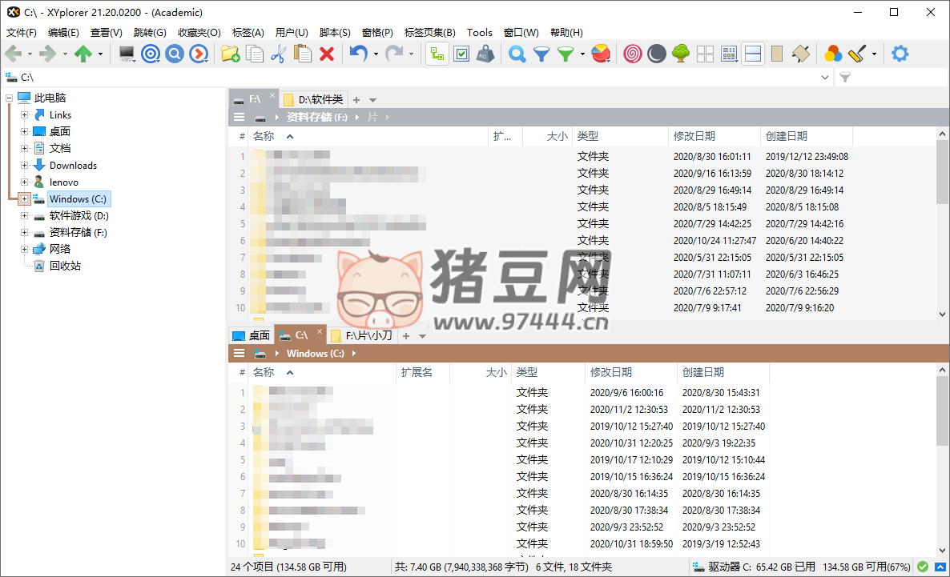
Task: Toggle the Dual Pane layout button
Action: coord(753,54)
